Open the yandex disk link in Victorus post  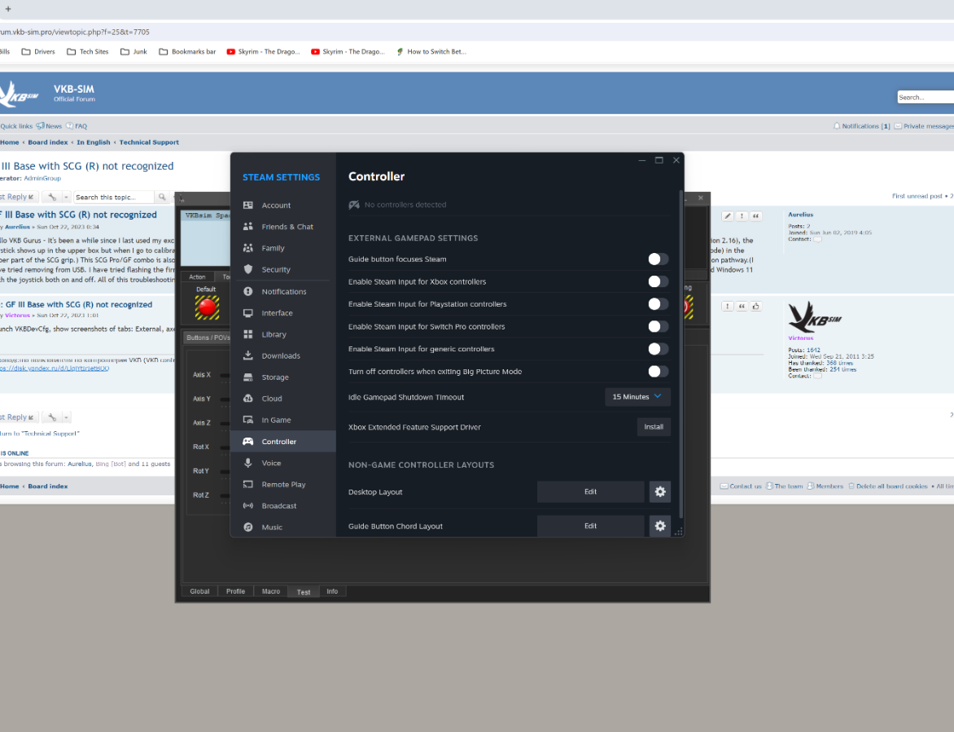55,368
